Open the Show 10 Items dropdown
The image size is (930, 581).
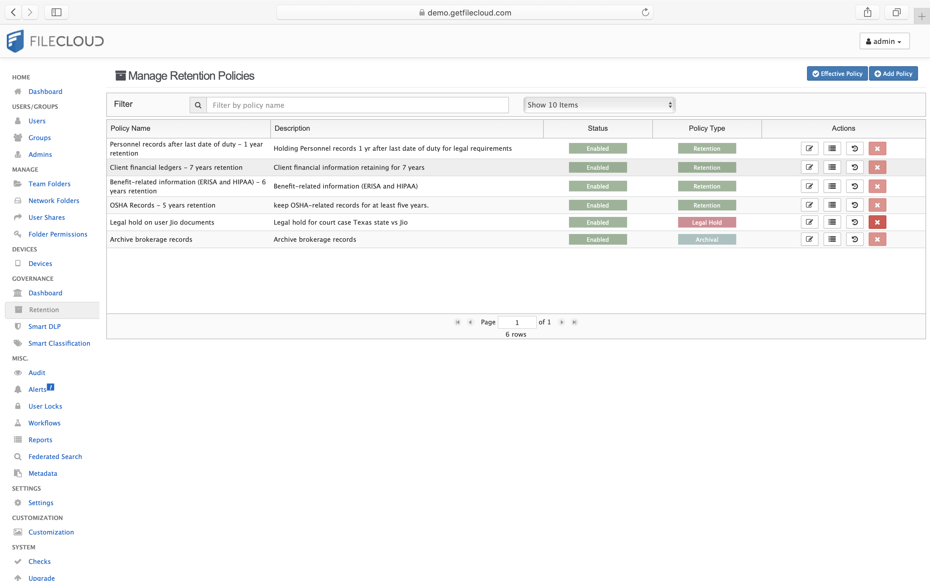tap(599, 105)
